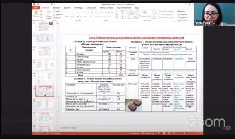Click the Save icon in quick access toolbar

point(38,4)
